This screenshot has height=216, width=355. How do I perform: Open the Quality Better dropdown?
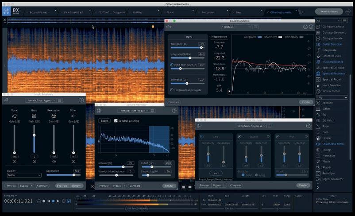point(24,175)
